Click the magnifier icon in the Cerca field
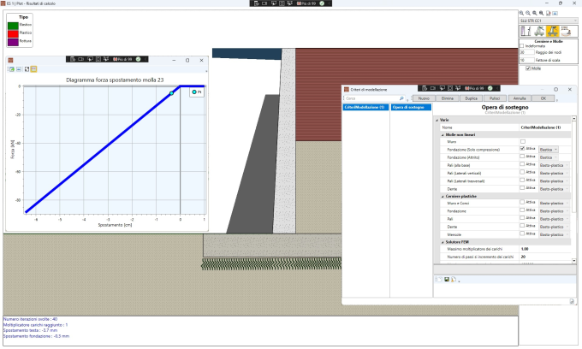 [x=401, y=98]
